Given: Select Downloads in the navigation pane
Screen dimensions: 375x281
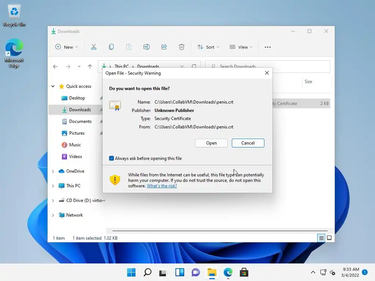Looking at the screenshot, I should point(75,110).
